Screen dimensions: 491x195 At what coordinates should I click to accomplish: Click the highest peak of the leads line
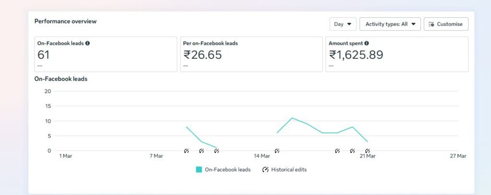click(x=292, y=118)
